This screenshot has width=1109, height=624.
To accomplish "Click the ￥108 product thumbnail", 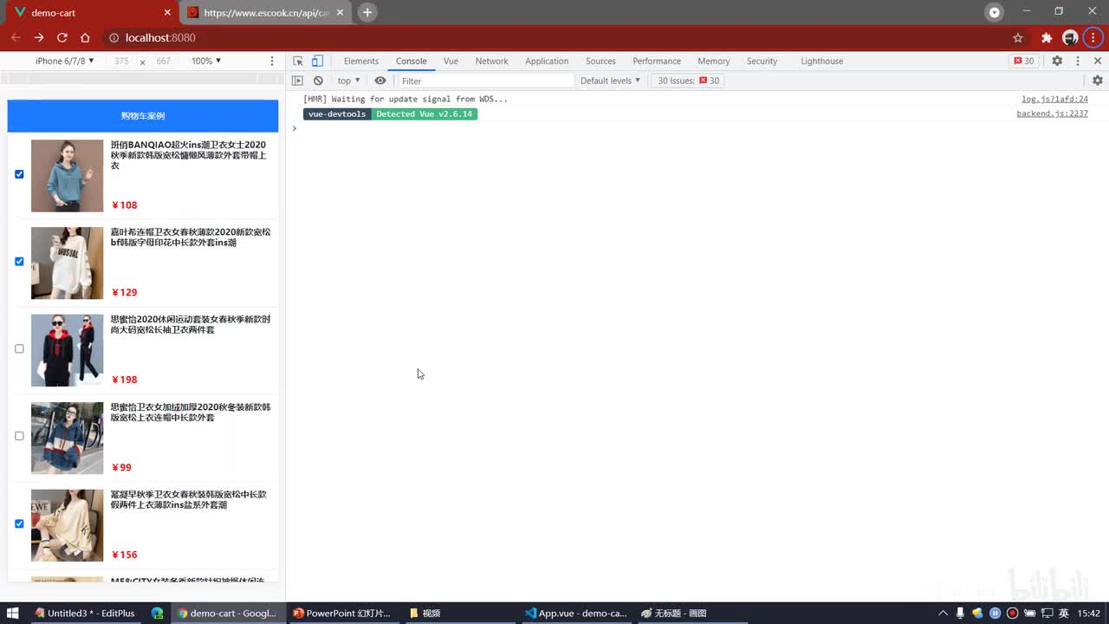I will tap(67, 176).
